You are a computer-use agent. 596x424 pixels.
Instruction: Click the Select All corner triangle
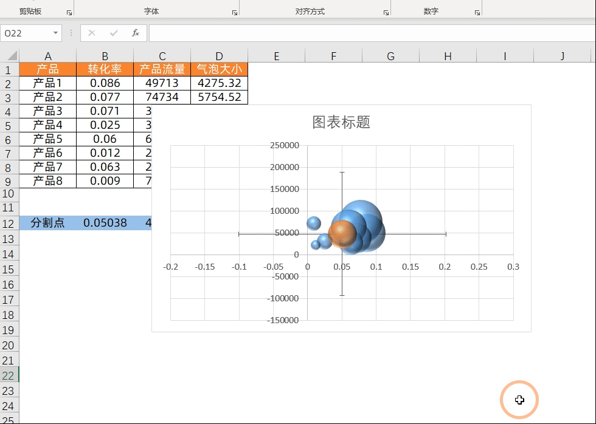tap(9, 56)
